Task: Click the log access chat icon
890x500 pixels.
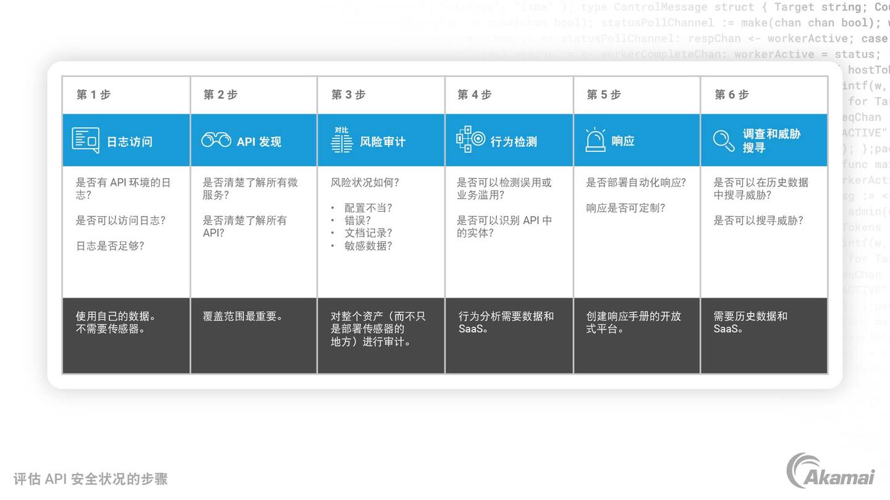Action: (x=85, y=140)
